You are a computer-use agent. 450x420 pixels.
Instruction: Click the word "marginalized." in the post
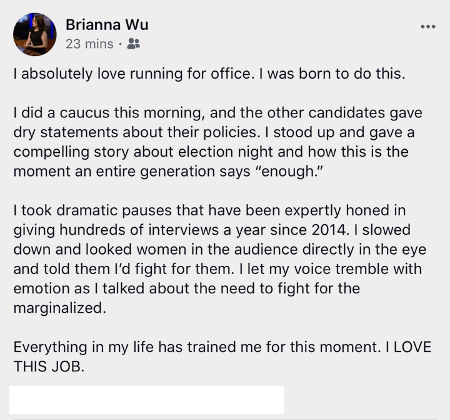(x=60, y=308)
